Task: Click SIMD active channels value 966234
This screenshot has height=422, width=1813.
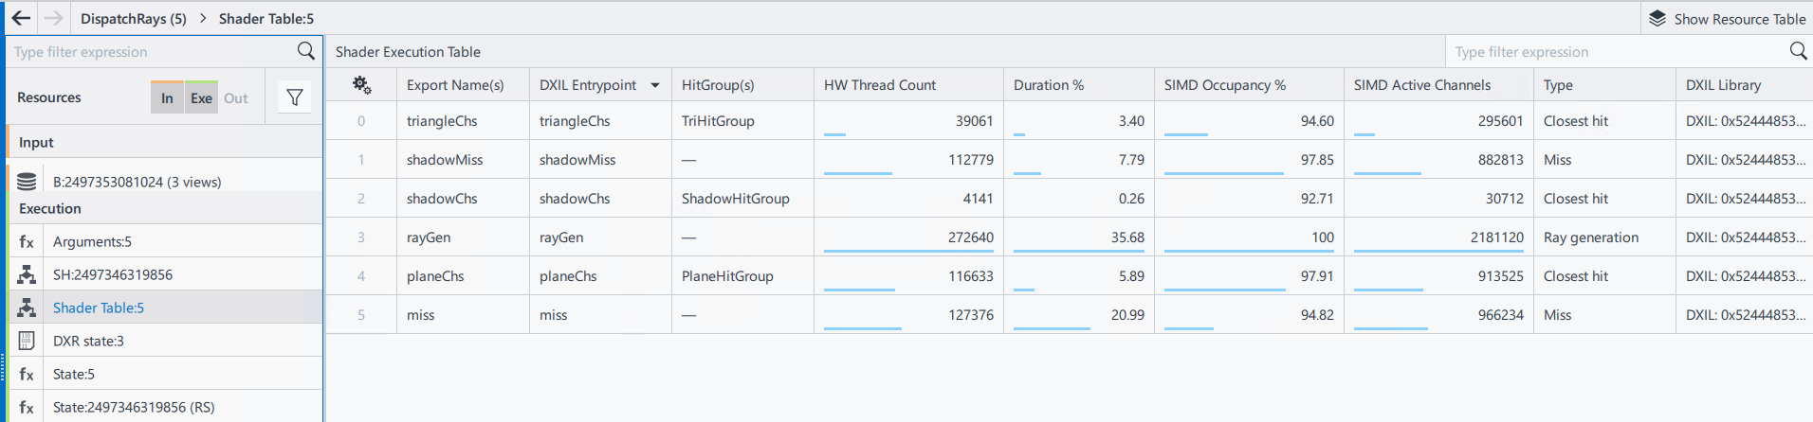Action: pyautogui.click(x=1501, y=315)
